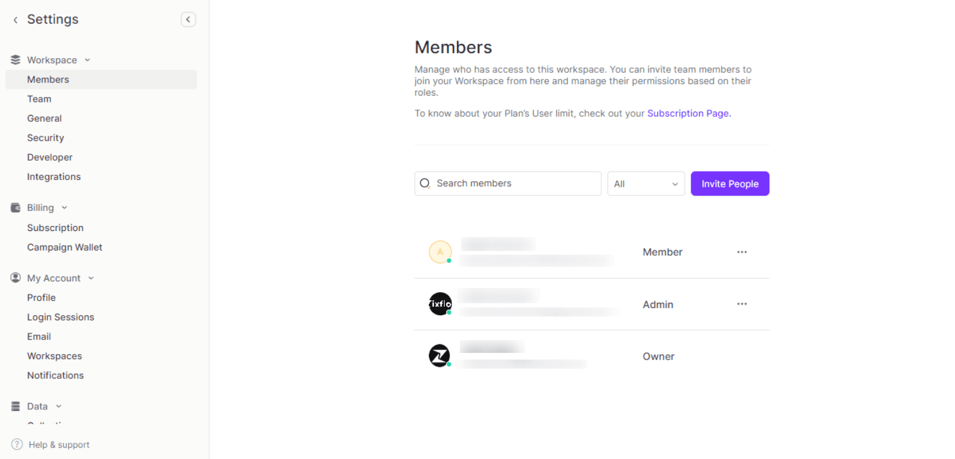This screenshot has height=459, width=955.
Task: Click the magnifier icon in search members
Action: click(425, 183)
